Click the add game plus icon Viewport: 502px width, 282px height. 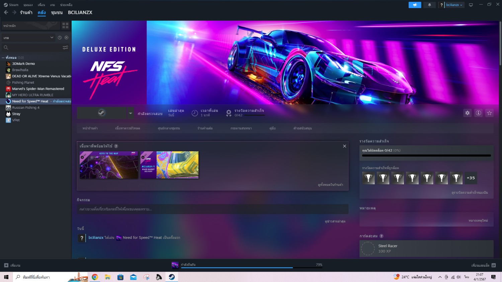(x=6, y=265)
